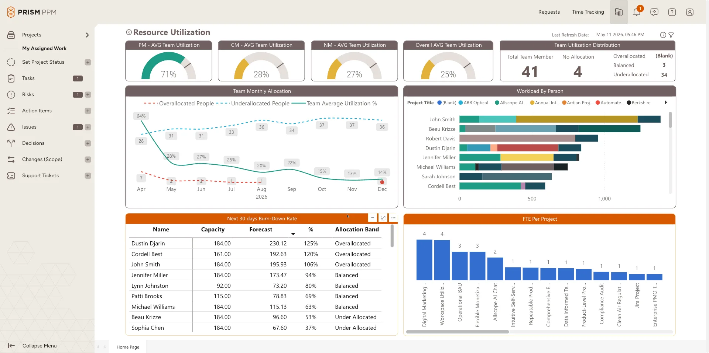Click the Berkshire legend color dot

pyautogui.click(x=629, y=103)
